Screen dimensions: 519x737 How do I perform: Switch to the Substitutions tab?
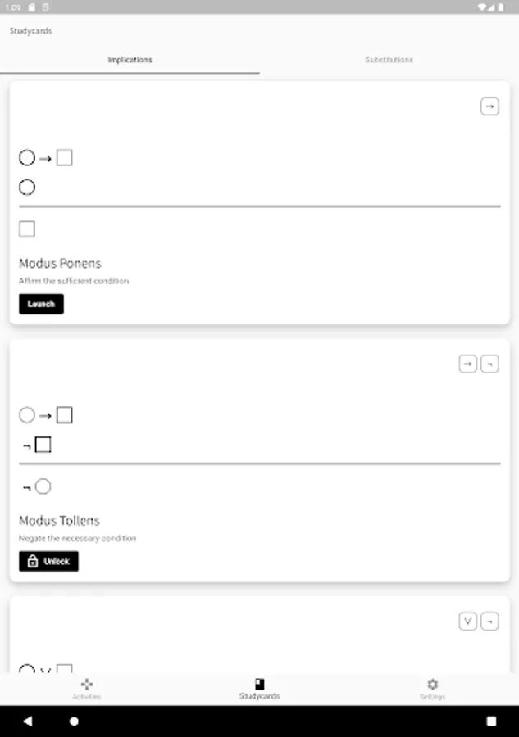pyautogui.click(x=389, y=60)
